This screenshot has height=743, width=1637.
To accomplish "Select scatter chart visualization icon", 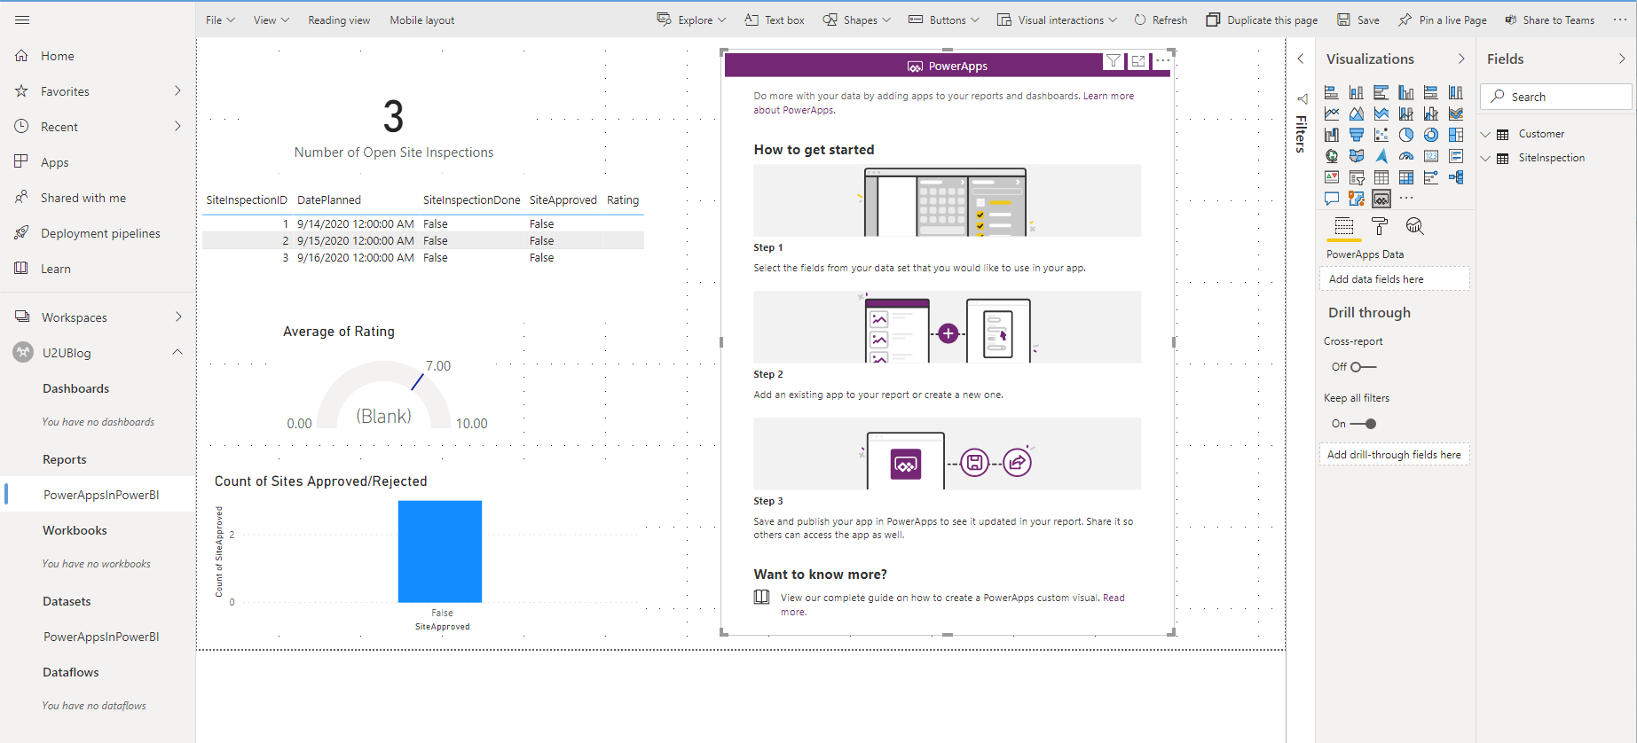I will click(1381, 135).
